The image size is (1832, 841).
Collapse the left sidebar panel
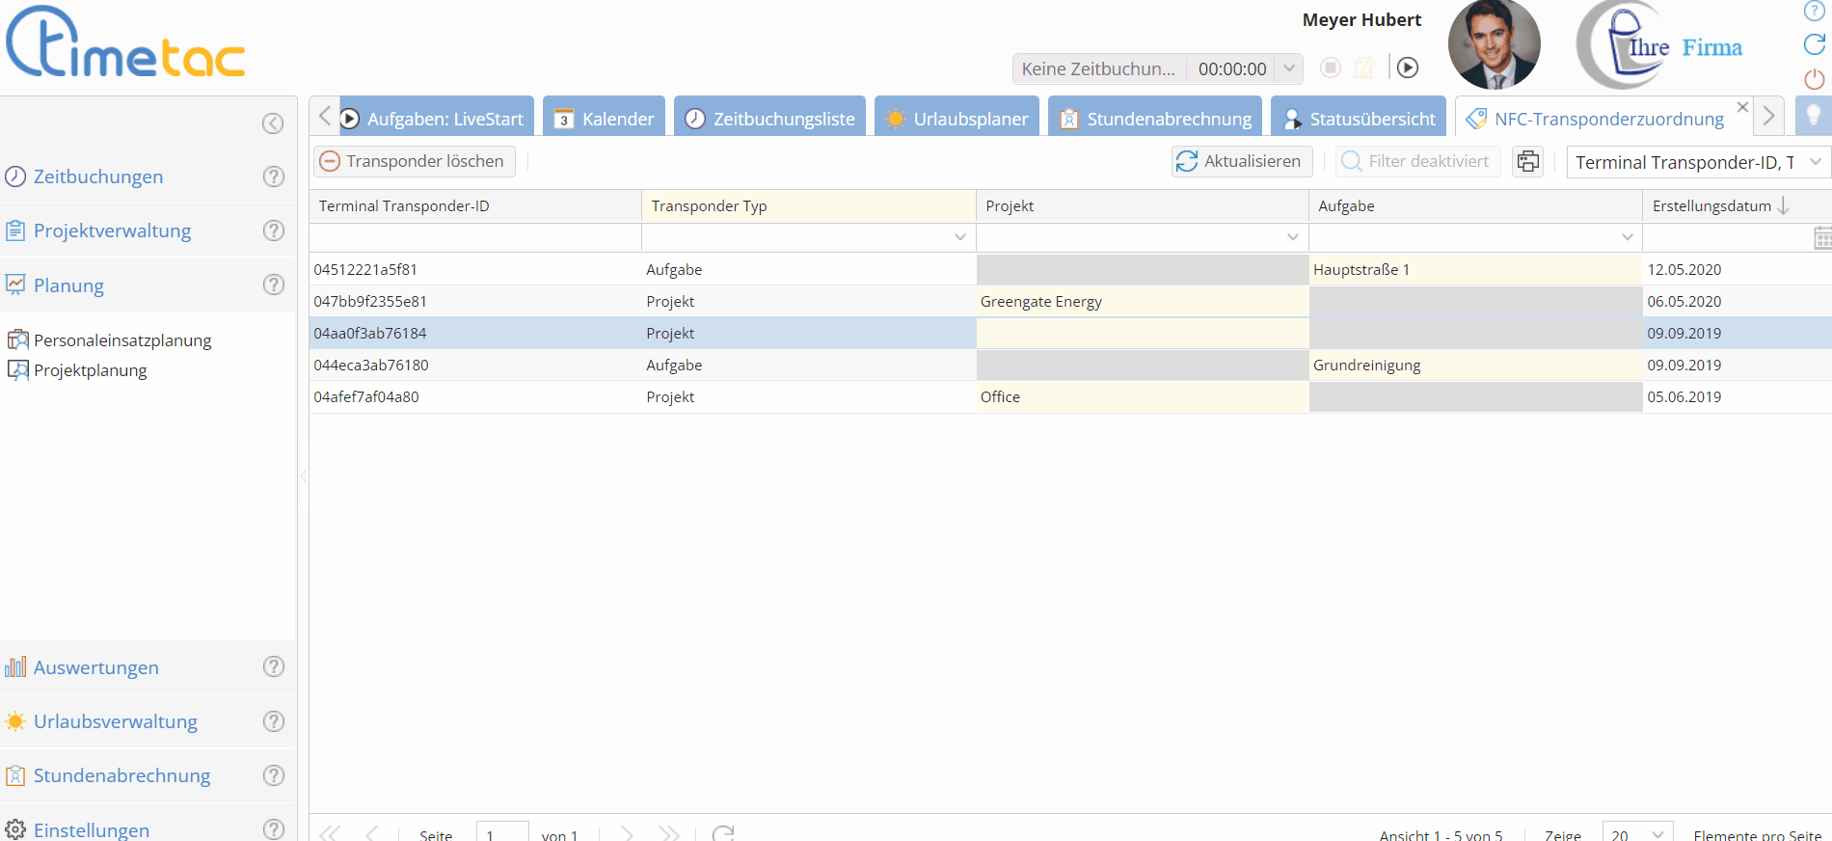273,122
